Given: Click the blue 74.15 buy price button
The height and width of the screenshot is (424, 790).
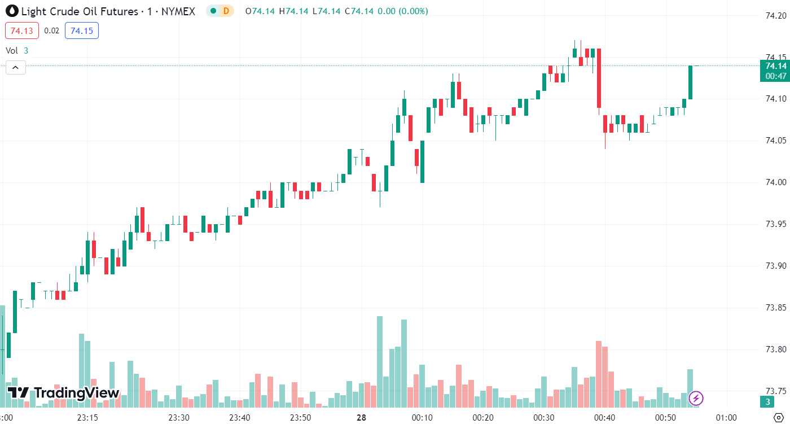Looking at the screenshot, I should [82, 30].
